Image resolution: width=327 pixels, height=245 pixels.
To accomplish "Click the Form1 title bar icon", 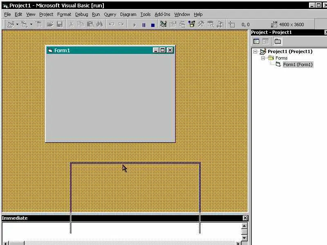I will coord(50,50).
